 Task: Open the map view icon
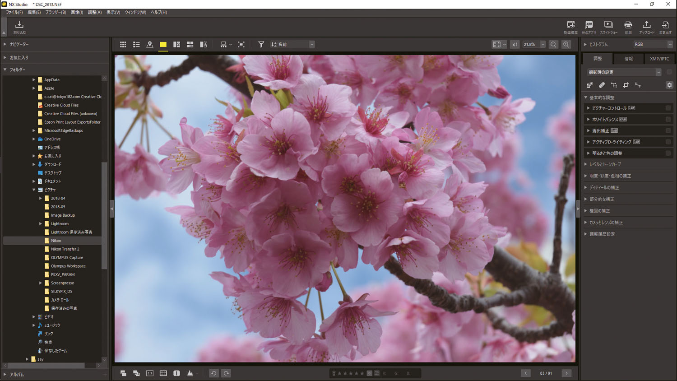coord(150,44)
